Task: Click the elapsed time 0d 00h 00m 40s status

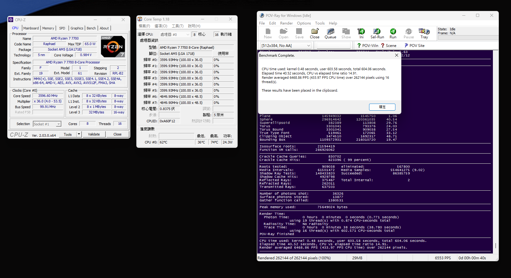Action: [x=472, y=258]
